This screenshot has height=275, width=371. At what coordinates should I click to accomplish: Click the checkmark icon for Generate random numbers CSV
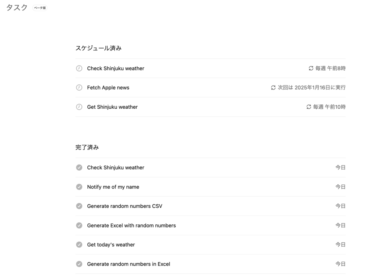pos(79,206)
